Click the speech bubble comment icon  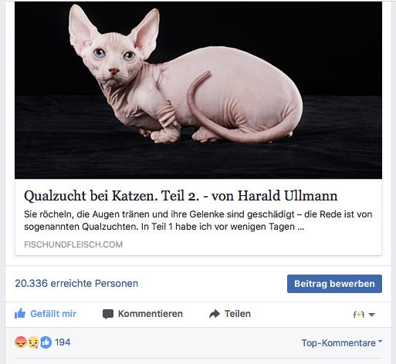tap(108, 314)
